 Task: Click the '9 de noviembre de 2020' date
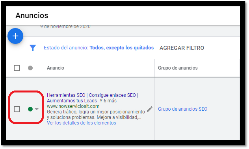(x=65, y=26)
